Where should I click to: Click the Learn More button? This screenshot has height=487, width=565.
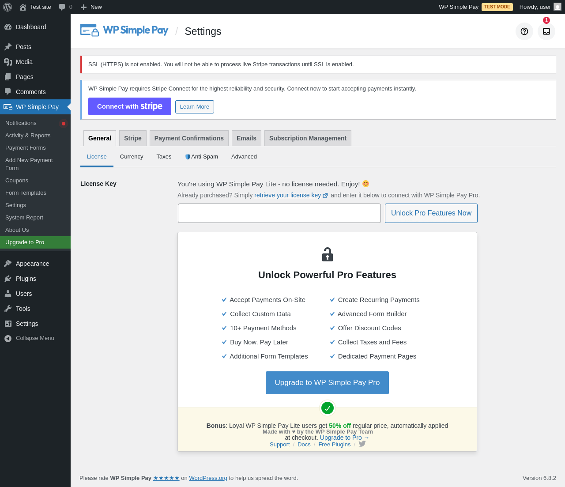(195, 107)
